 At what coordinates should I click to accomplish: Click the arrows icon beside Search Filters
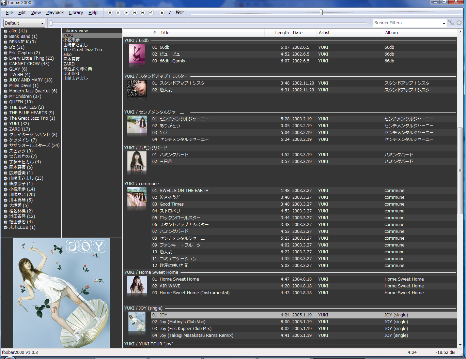[451, 23]
